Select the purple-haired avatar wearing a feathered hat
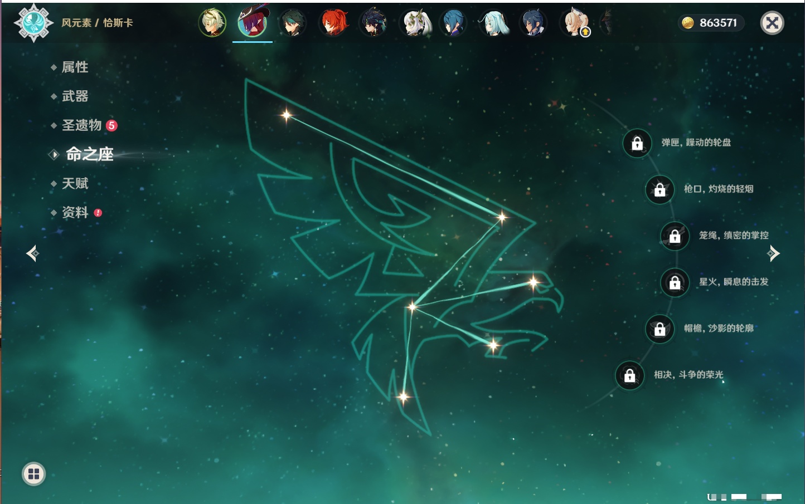Screen dimensions: 805x504 [x=253, y=22]
